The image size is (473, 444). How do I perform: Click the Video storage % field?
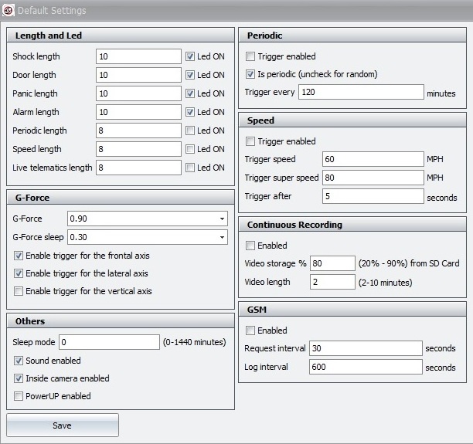click(332, 263)
